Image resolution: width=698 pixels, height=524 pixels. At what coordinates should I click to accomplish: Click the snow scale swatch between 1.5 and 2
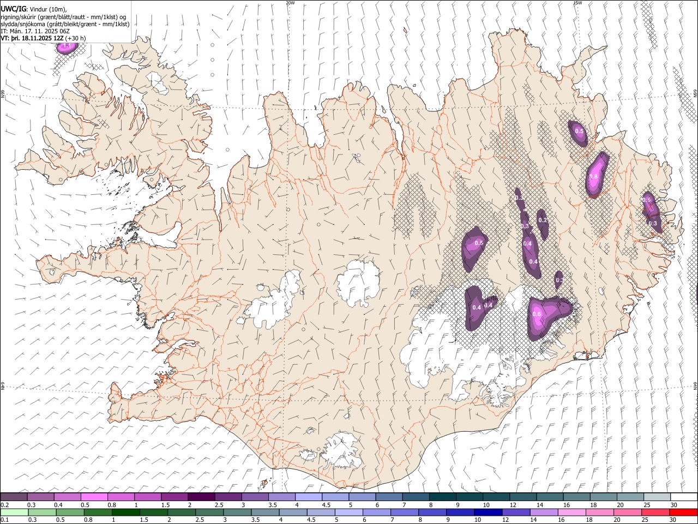(x=174, y=497)
